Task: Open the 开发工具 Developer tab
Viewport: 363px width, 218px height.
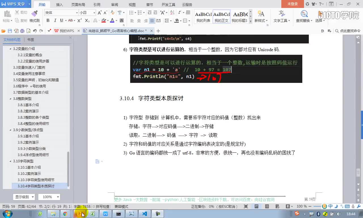Action: 168,5
